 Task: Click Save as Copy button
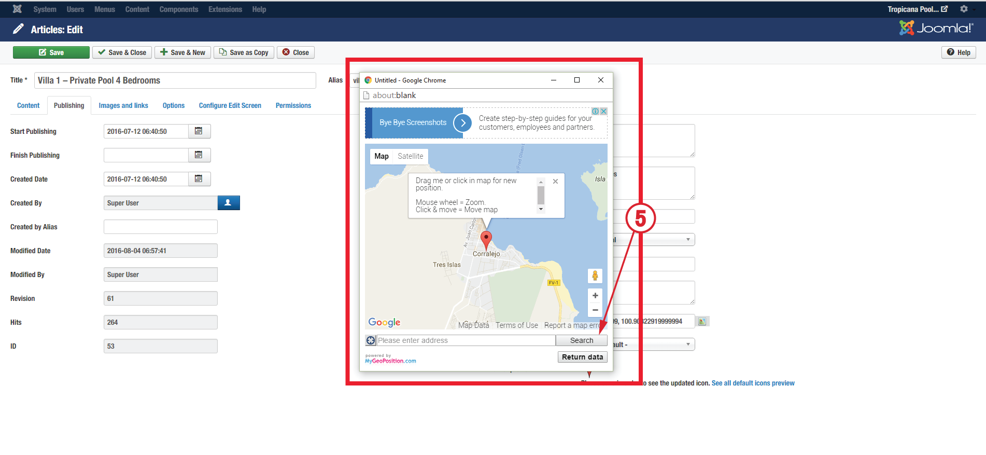click(x=244, y=52)
